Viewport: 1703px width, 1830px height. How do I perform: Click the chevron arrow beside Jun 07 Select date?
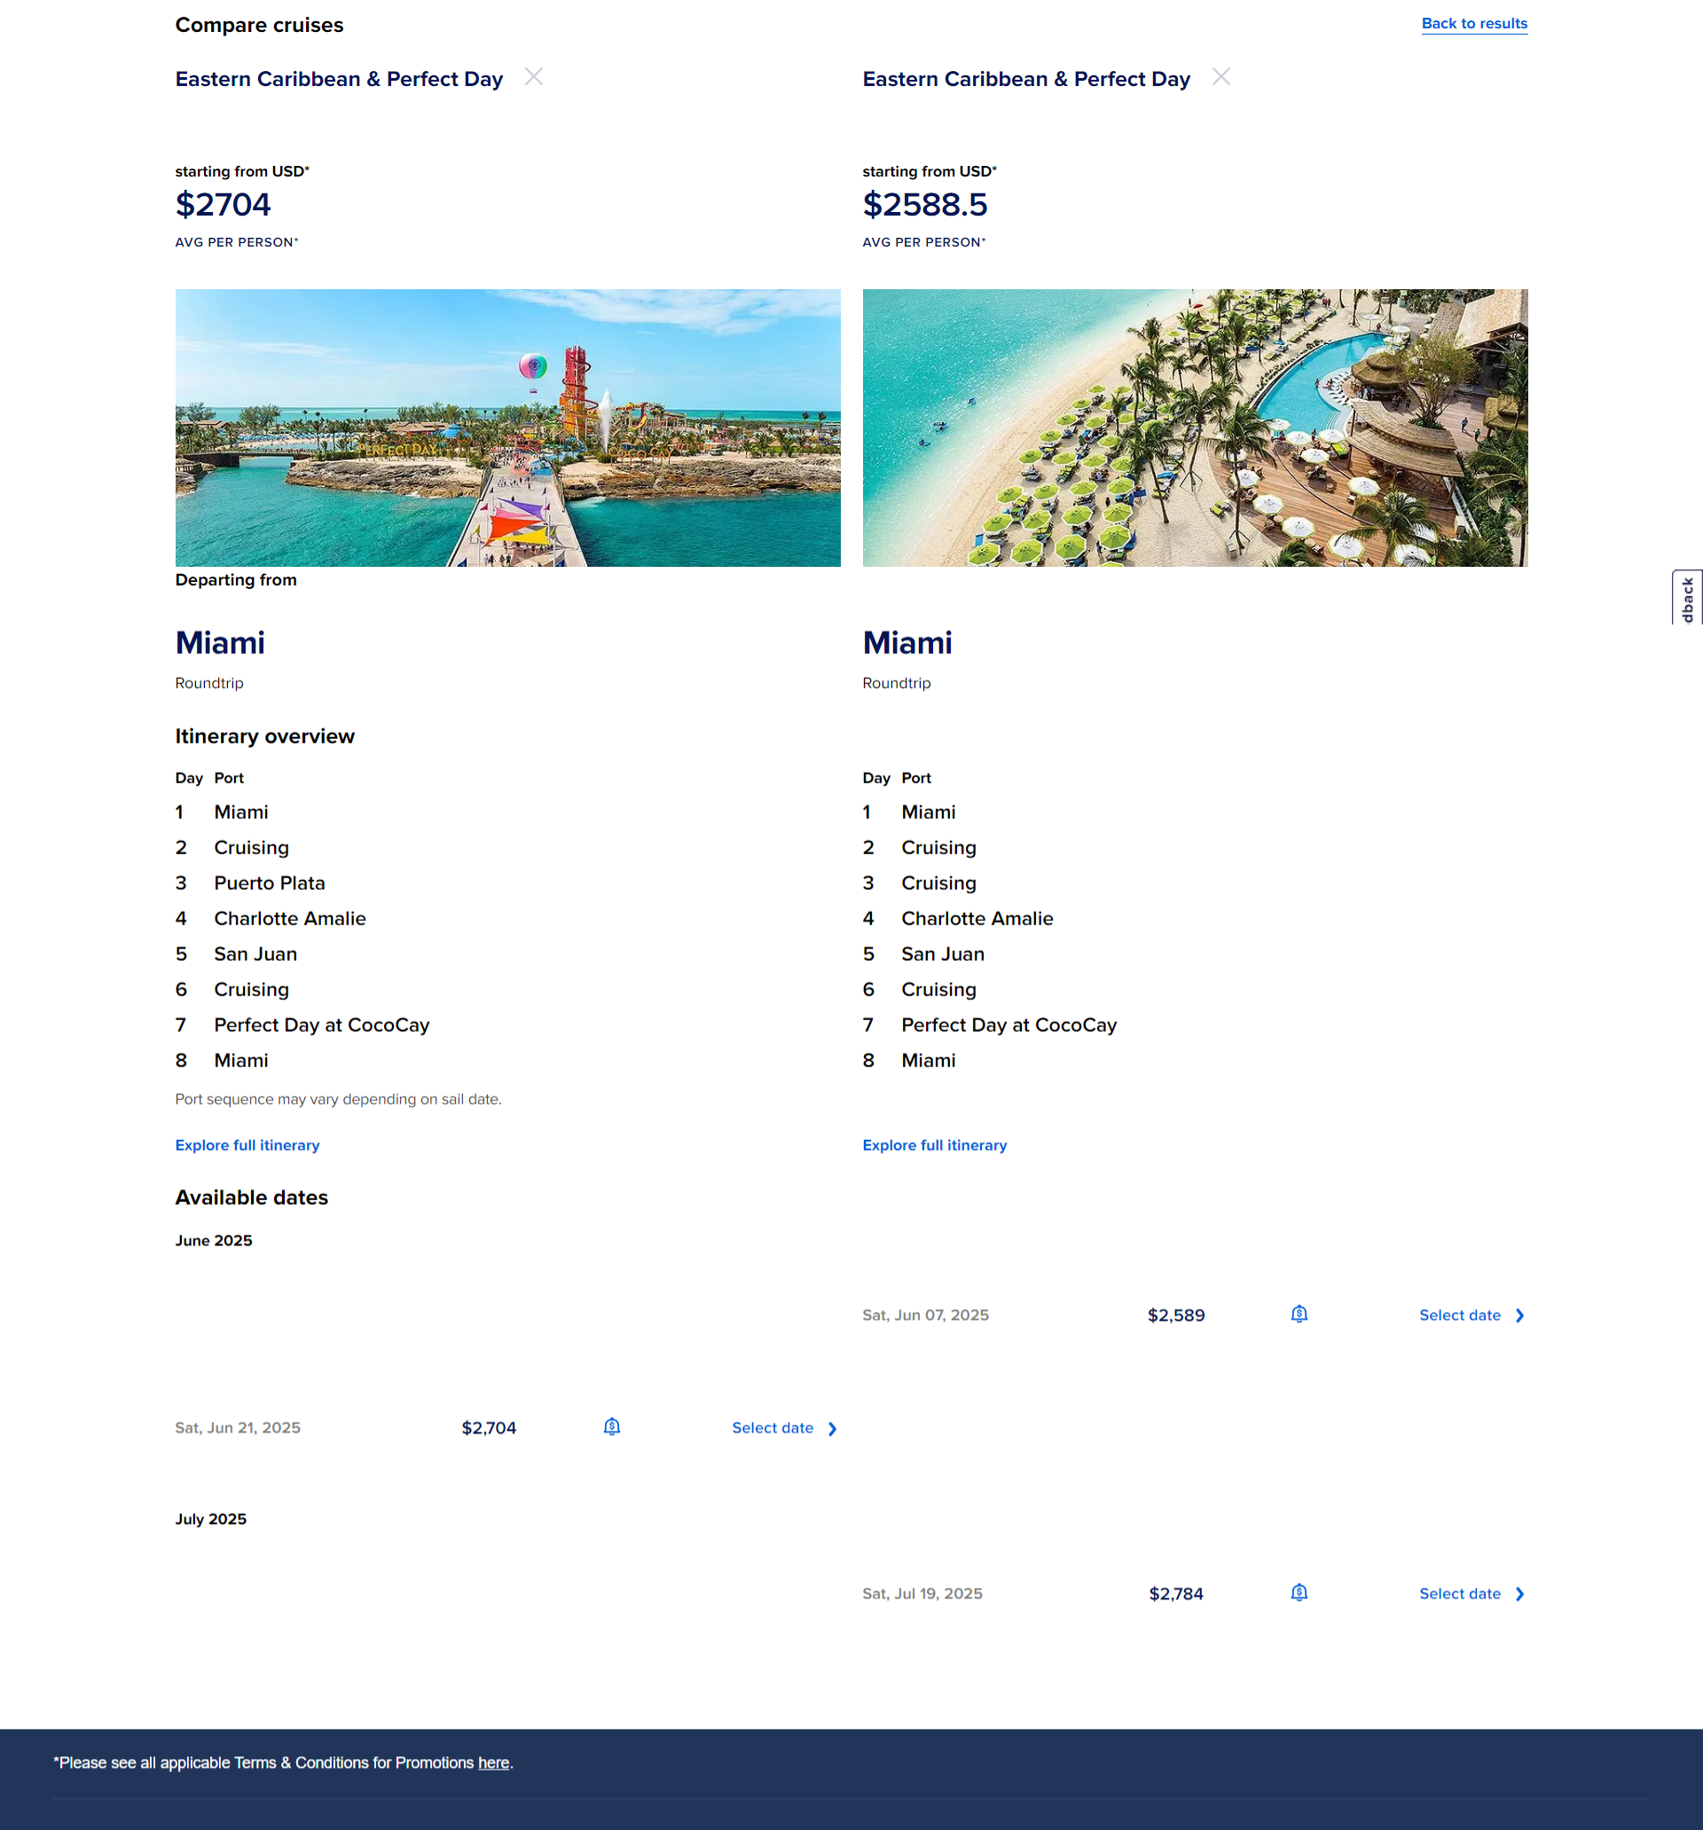tap(1519, 1316)
